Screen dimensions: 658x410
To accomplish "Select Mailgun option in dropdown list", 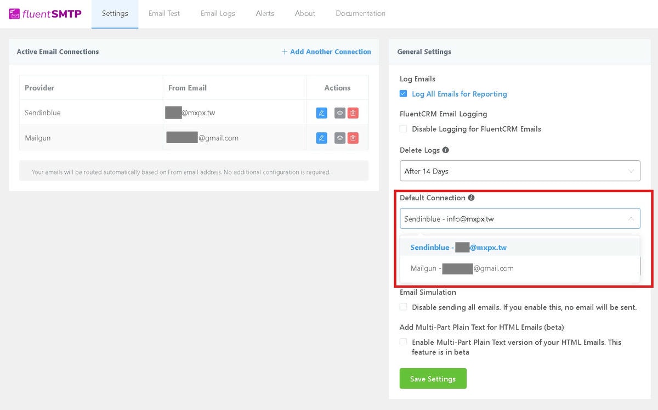I will [462, 268].
